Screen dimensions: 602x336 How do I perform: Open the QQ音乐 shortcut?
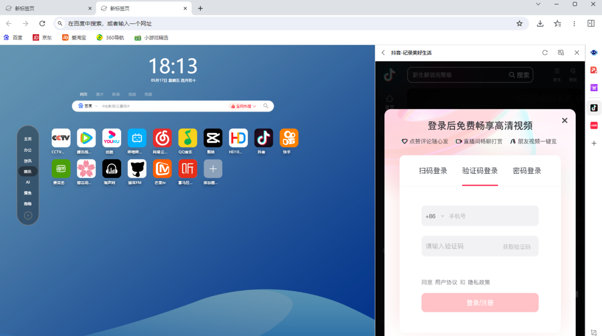coord(188,138)
